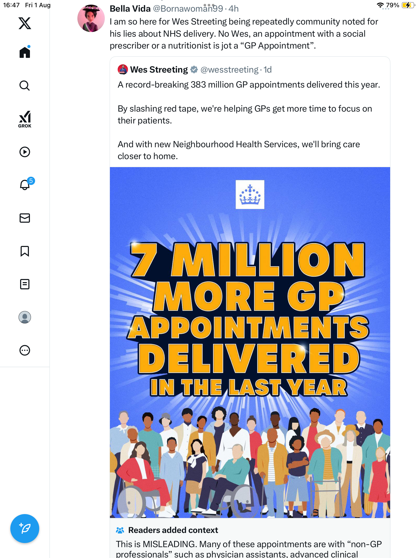Open your profile avatar icon
The image size is (418, 558).
[x=25, y=317]
